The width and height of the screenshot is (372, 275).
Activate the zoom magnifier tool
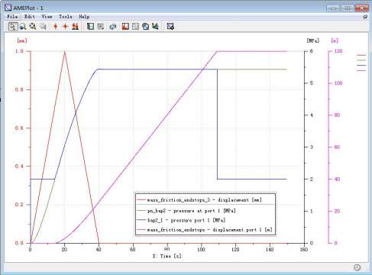coord(23,26)
